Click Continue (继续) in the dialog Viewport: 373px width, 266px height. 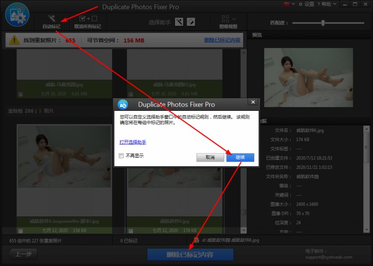pyautogui.click(x=240, y=157)
